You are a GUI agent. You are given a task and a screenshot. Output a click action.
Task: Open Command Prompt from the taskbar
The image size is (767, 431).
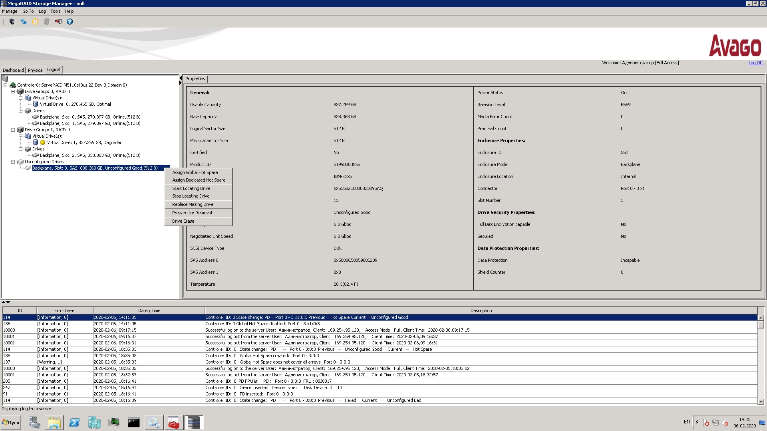[134, 423]
